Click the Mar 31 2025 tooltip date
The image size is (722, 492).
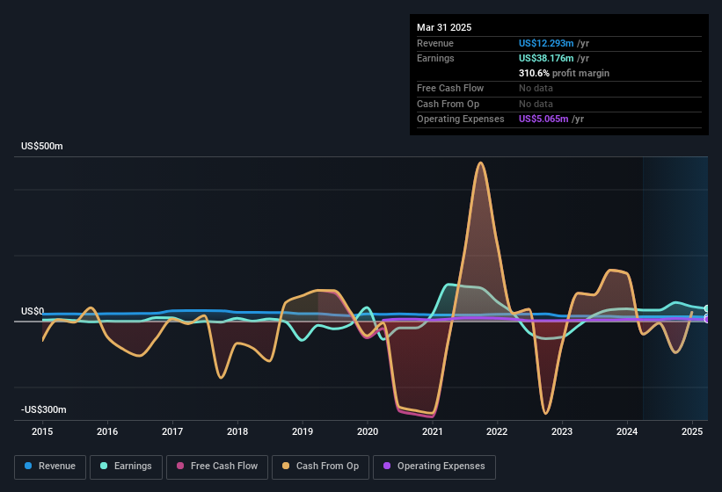[444, 27]
